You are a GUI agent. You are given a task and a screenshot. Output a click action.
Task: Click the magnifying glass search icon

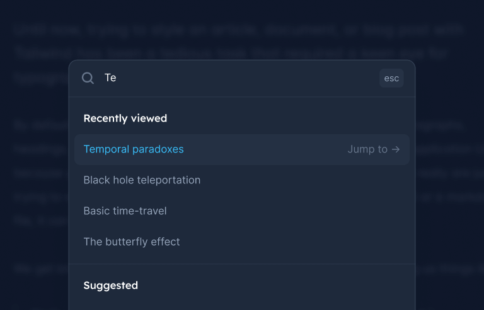point(88,78)
